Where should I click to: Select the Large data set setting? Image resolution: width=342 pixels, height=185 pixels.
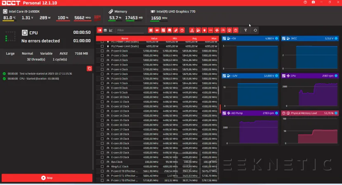(10, 54)
